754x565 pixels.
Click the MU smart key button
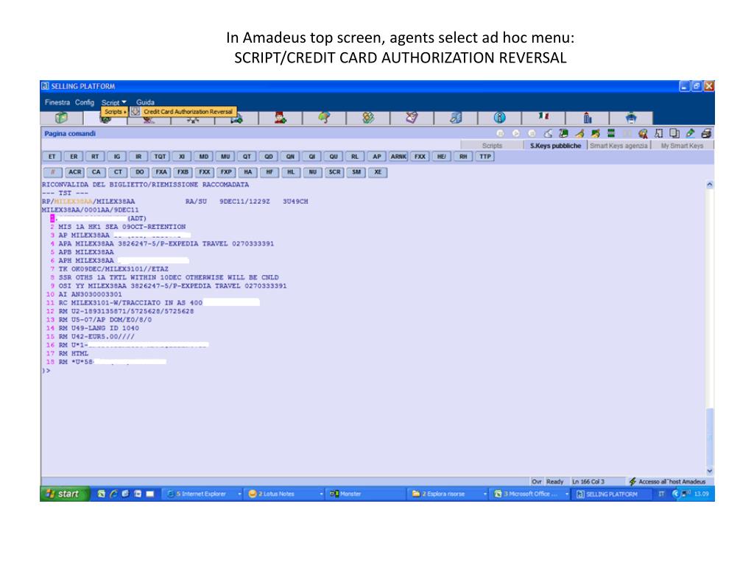click(x=225, y=157)
